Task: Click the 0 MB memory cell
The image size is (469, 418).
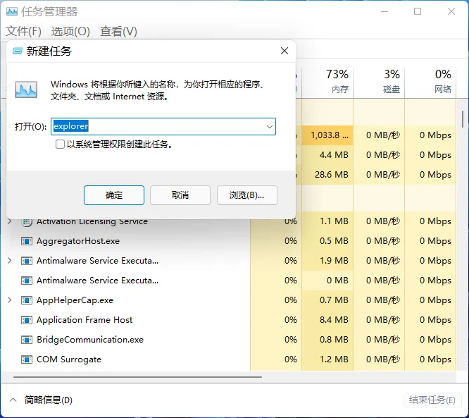Action: coord(328,281)
